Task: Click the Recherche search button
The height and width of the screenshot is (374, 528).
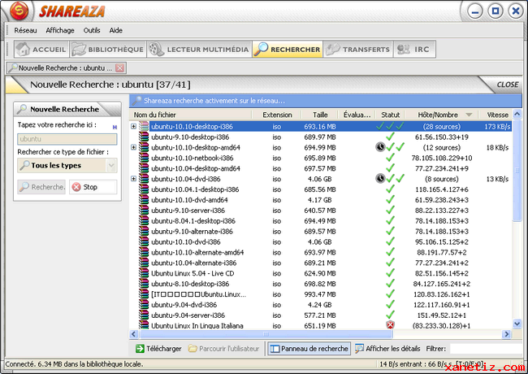Action: pyautogui.click(x=41, y=187)
